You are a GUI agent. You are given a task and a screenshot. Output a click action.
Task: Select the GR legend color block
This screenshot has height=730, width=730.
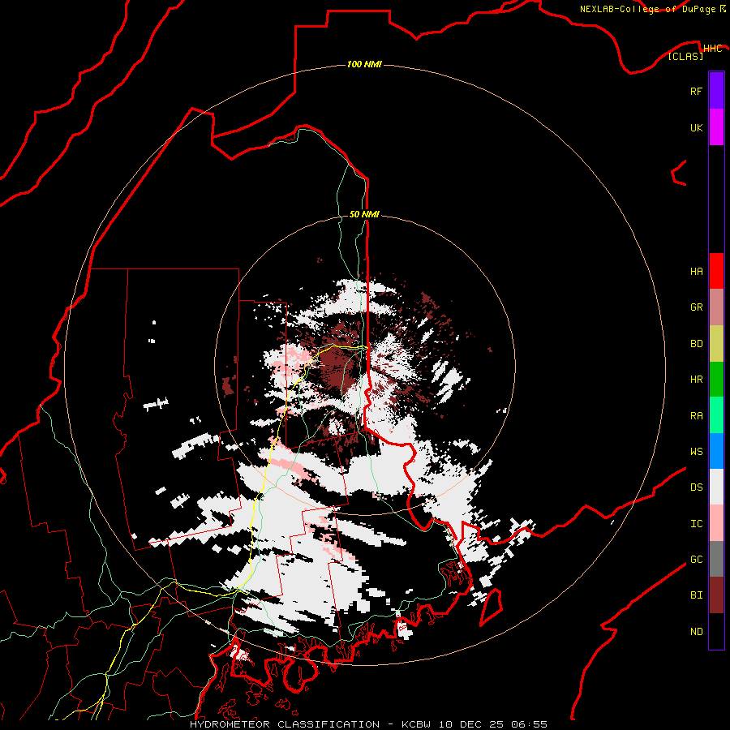(x=716, y=307)
